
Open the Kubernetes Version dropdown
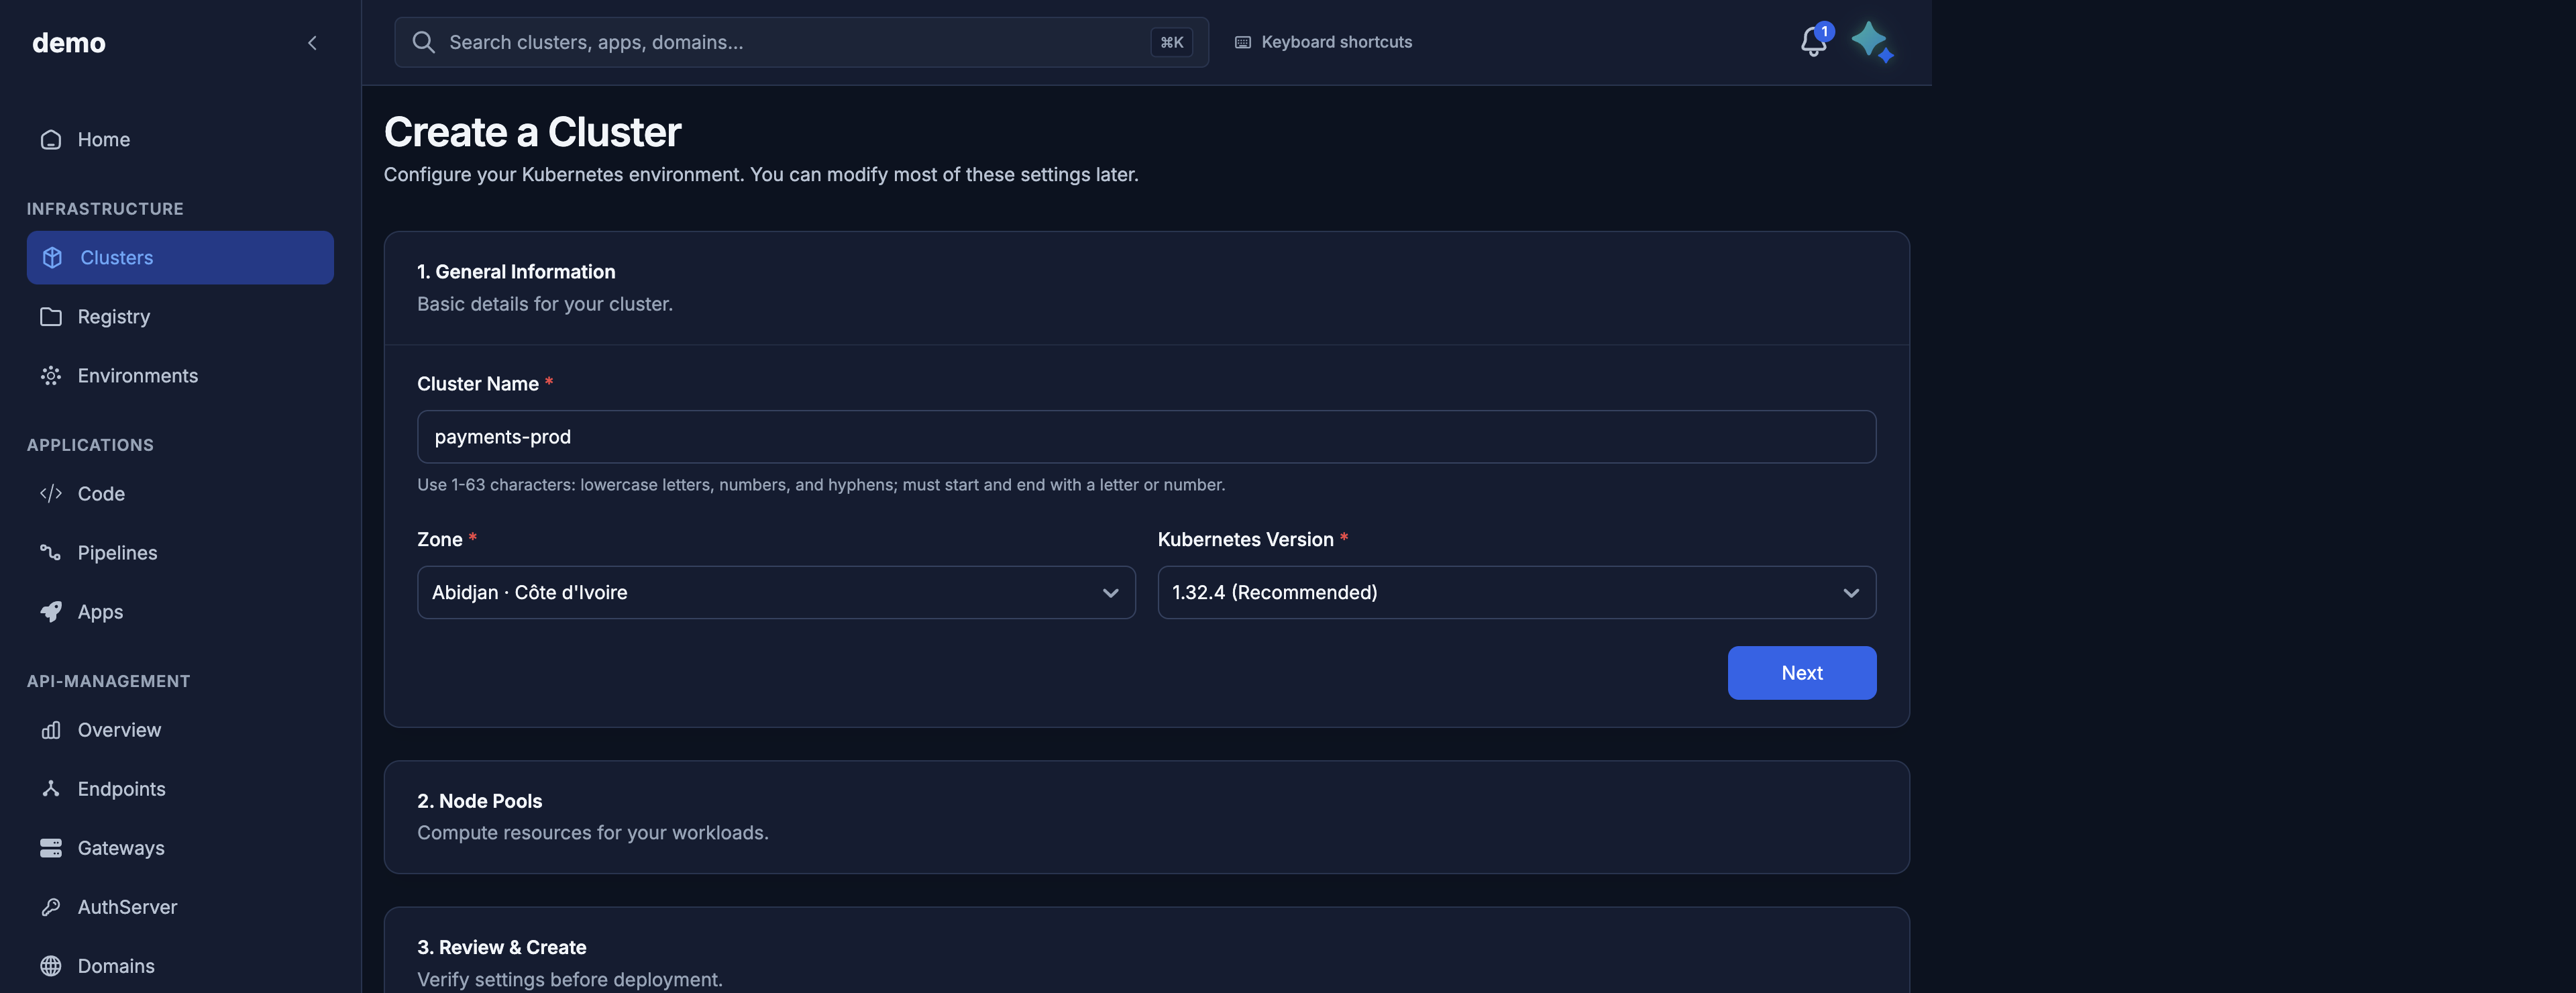[x=1517, y=593]
